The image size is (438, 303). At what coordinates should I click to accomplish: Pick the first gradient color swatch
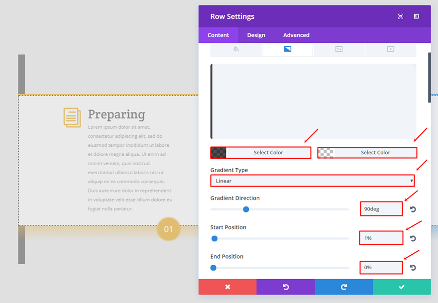click(x=219, y=153)
